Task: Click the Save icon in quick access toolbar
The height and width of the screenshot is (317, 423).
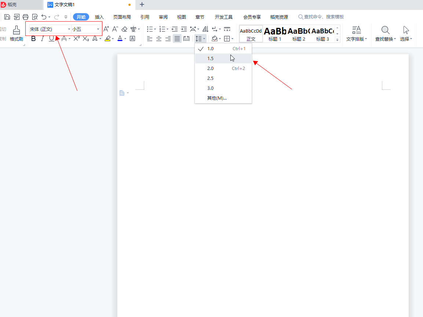Action: tap(7, 17)
